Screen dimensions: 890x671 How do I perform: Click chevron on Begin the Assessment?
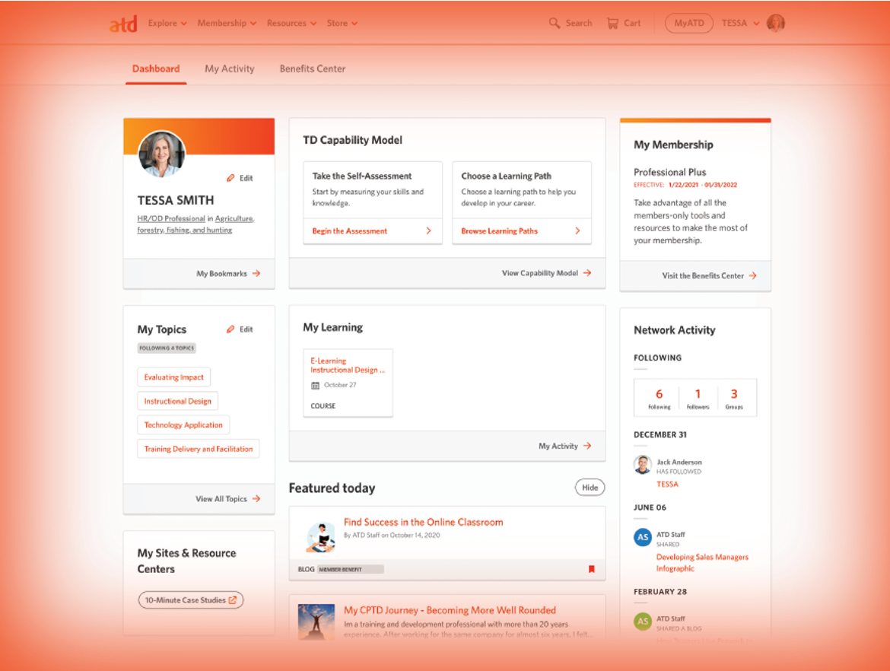point(428,231)
